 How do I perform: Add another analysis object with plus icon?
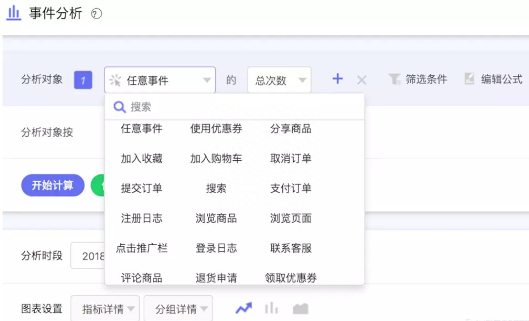click(x=337, y=79)
